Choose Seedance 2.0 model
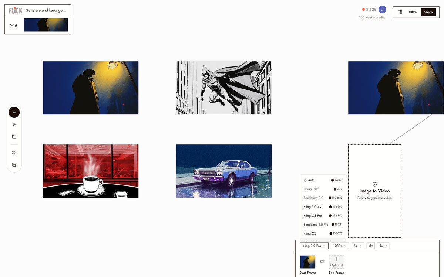Viewport: 444px width, 277px height. pos(323,198)
